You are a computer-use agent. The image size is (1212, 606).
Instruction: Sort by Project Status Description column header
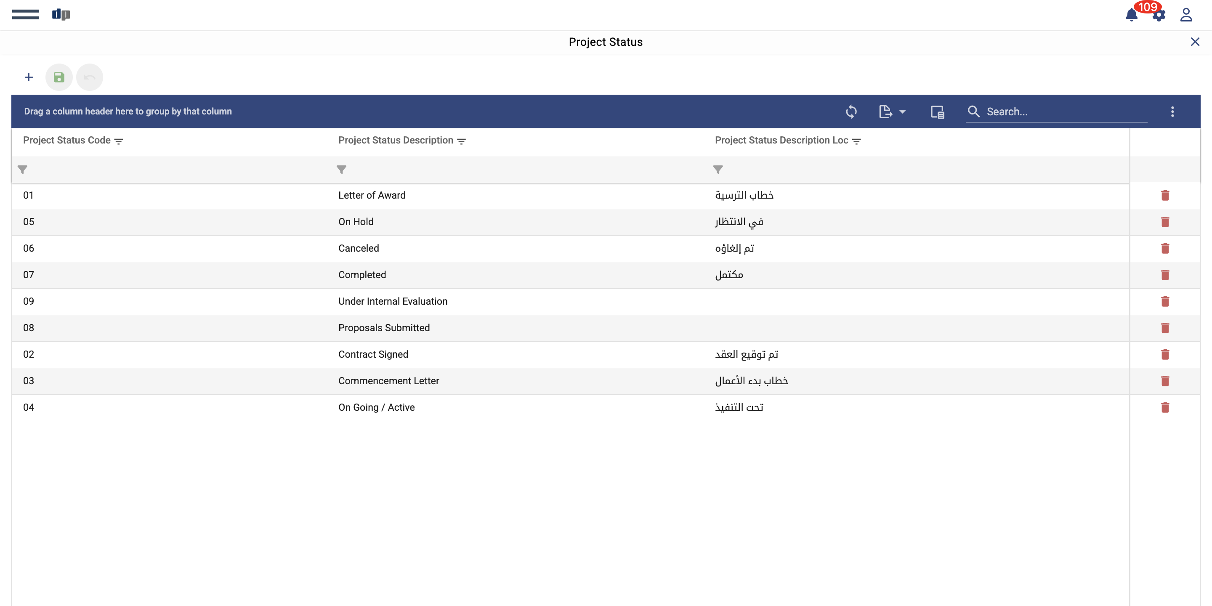click(x=395, y=140)
